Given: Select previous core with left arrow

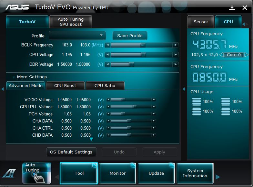Looking at the screenshot, I should tap(221, 55).
